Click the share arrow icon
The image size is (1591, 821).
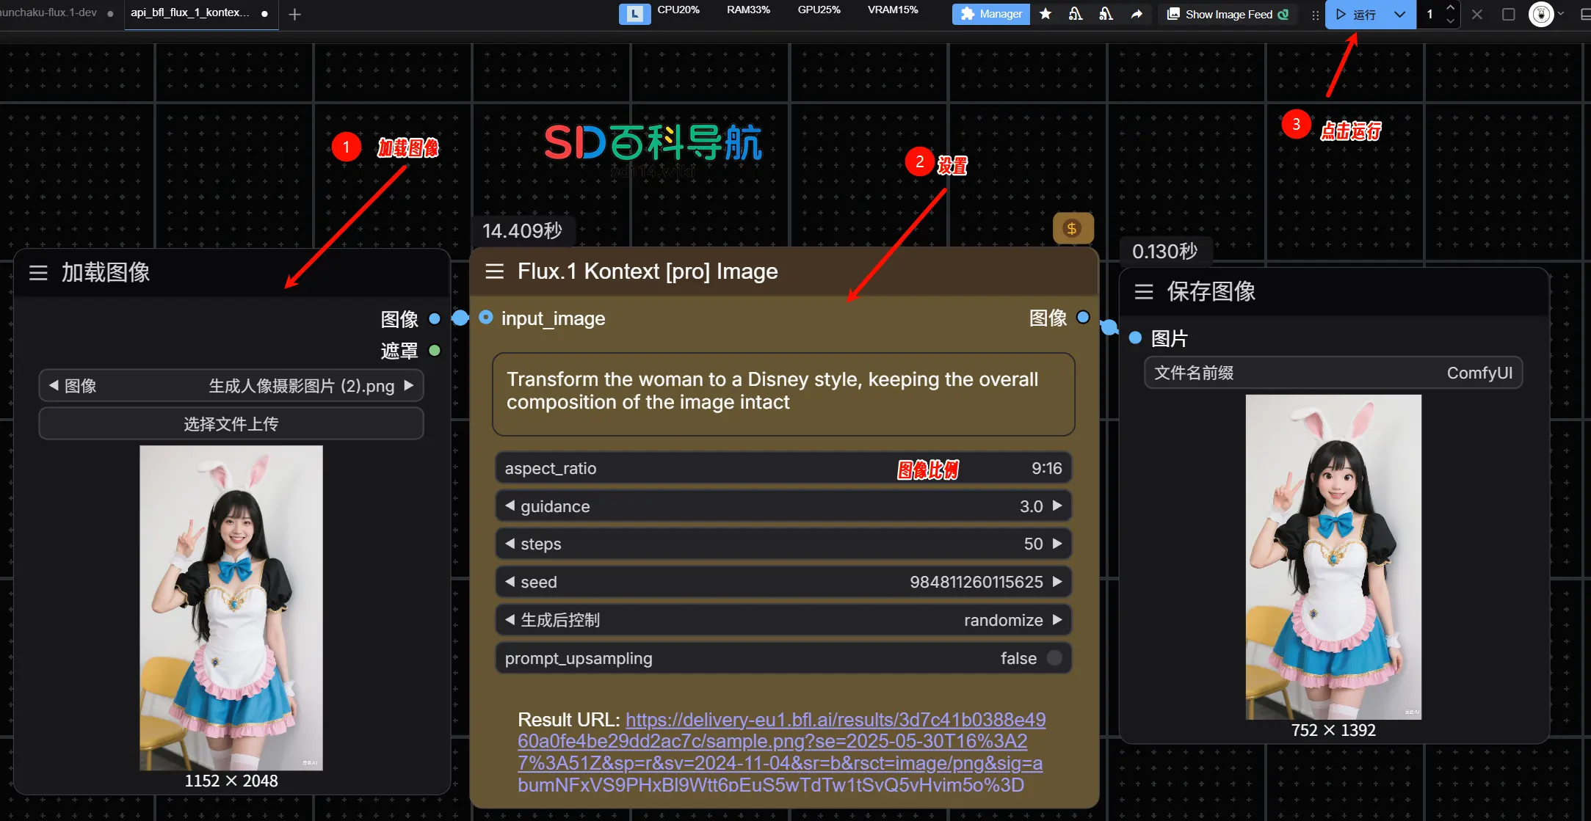tap(1137, 14)
